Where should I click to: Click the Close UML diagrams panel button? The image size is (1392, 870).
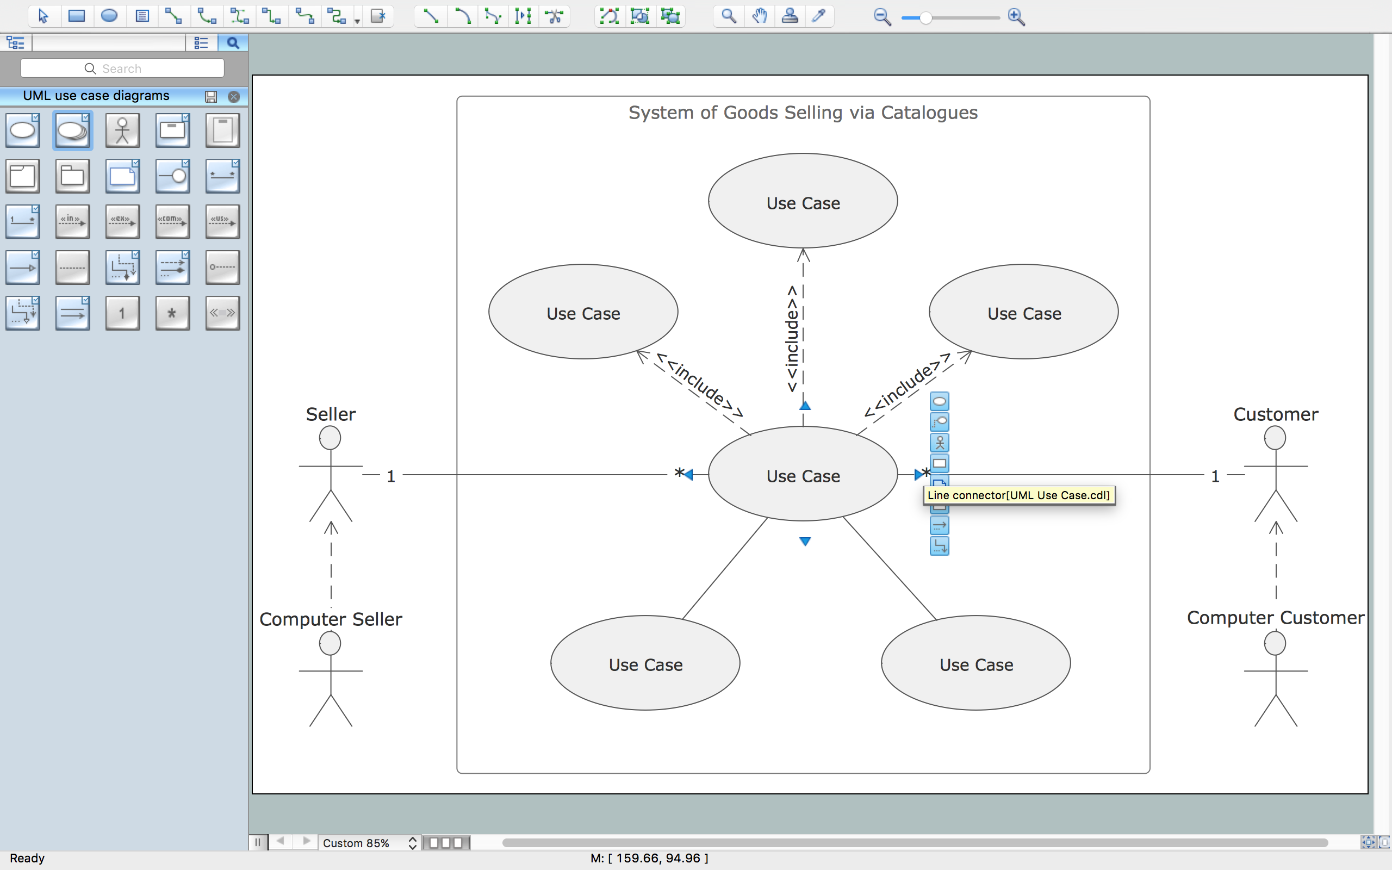click(234, 95)
